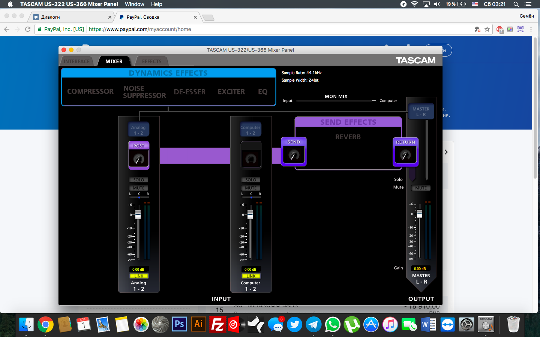Screen dimensions: 540x337
Task: Open iTunes from the dock
Action: tap(390, 324)
